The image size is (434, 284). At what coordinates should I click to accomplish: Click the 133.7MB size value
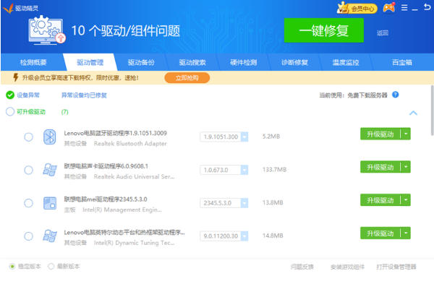(x=275, y=170)
